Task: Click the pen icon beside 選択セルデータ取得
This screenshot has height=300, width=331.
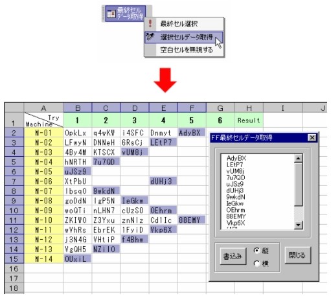Action: click(150, 37)
